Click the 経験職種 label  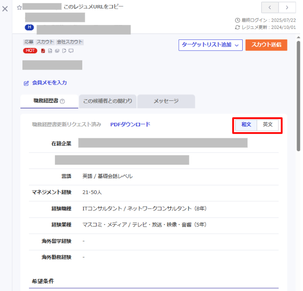61,209
